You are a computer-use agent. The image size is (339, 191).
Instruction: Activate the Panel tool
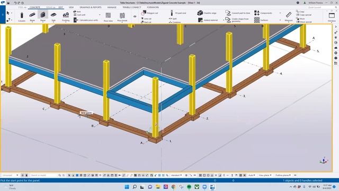click(43, 16)
